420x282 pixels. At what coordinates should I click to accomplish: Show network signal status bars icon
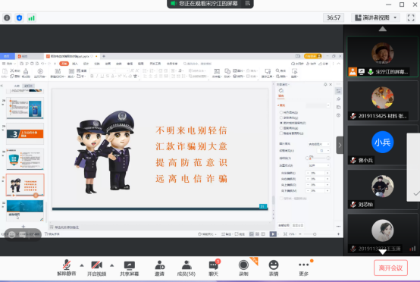32,18
